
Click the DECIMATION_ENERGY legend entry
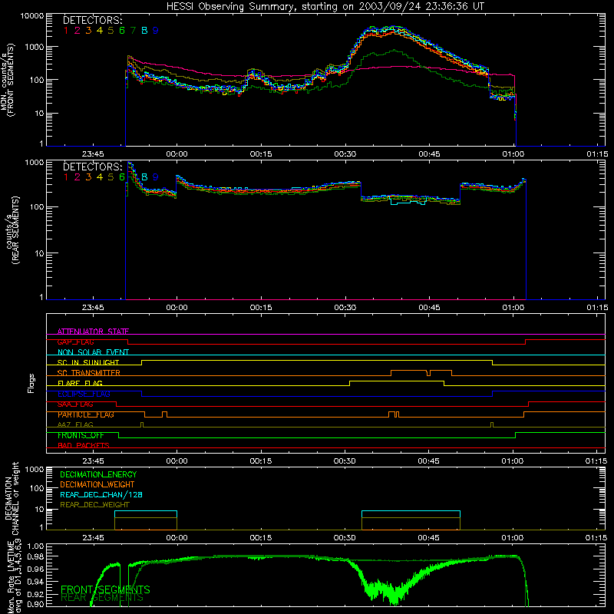pyautogui.click(x=98, y=474)
